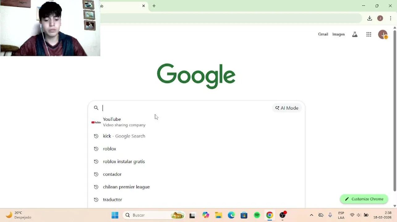Select the chilean premier league suggestion
Screen dimensions: 397x222
click(x=196, y=187)
